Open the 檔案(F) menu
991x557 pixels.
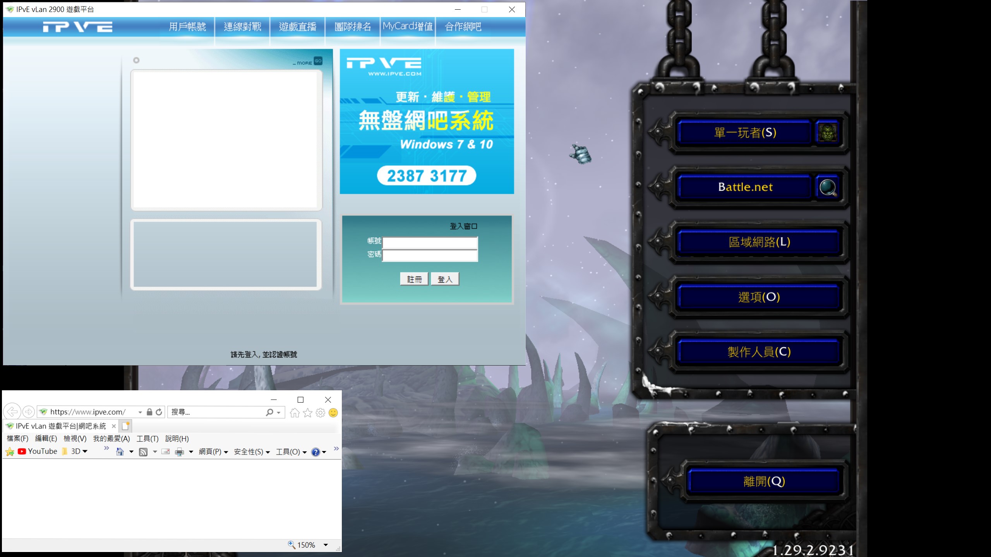(x=17, y=438)
